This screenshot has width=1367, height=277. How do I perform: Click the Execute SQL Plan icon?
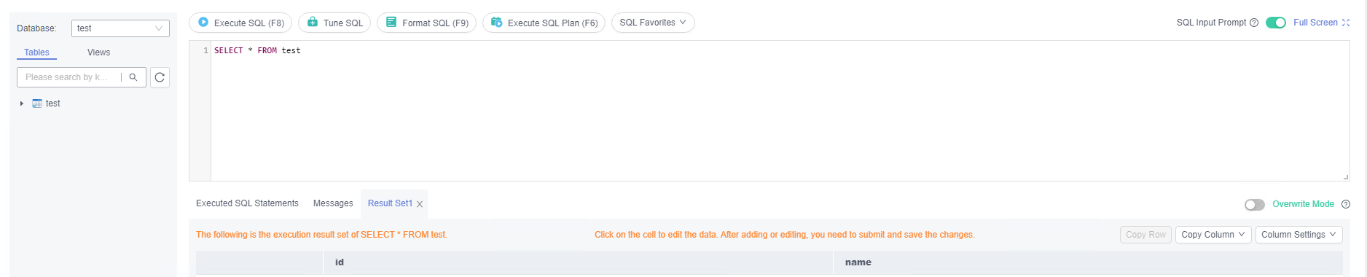[x=497, y=23]
